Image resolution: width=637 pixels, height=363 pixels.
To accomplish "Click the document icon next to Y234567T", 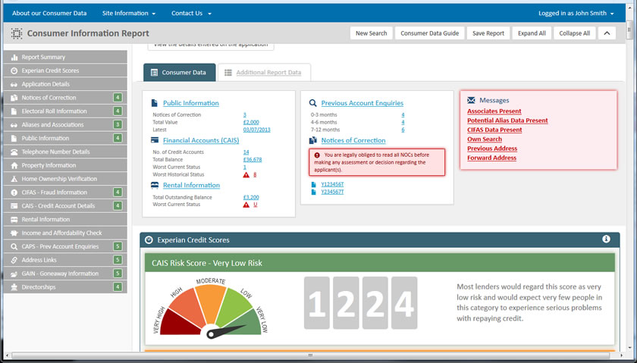I will point(314,192).
